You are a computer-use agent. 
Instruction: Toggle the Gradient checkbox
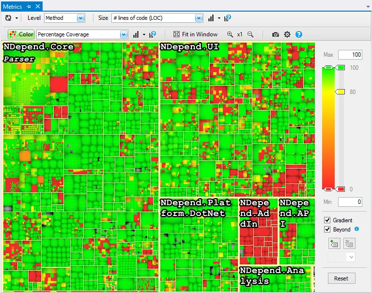point(327,220)
